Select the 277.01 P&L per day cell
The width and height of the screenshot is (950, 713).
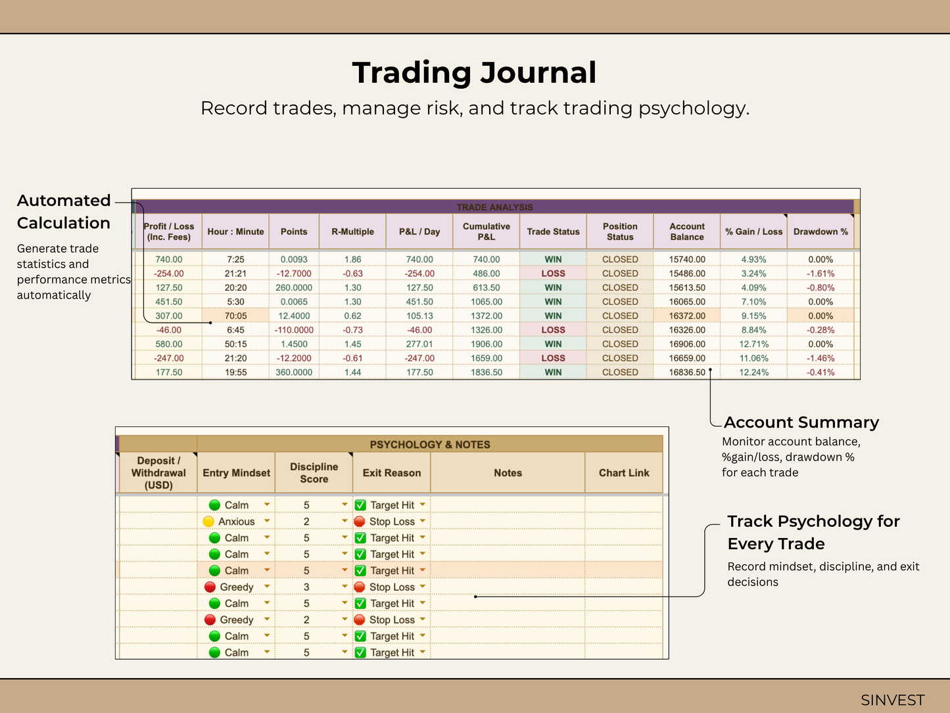click(419, 344)
